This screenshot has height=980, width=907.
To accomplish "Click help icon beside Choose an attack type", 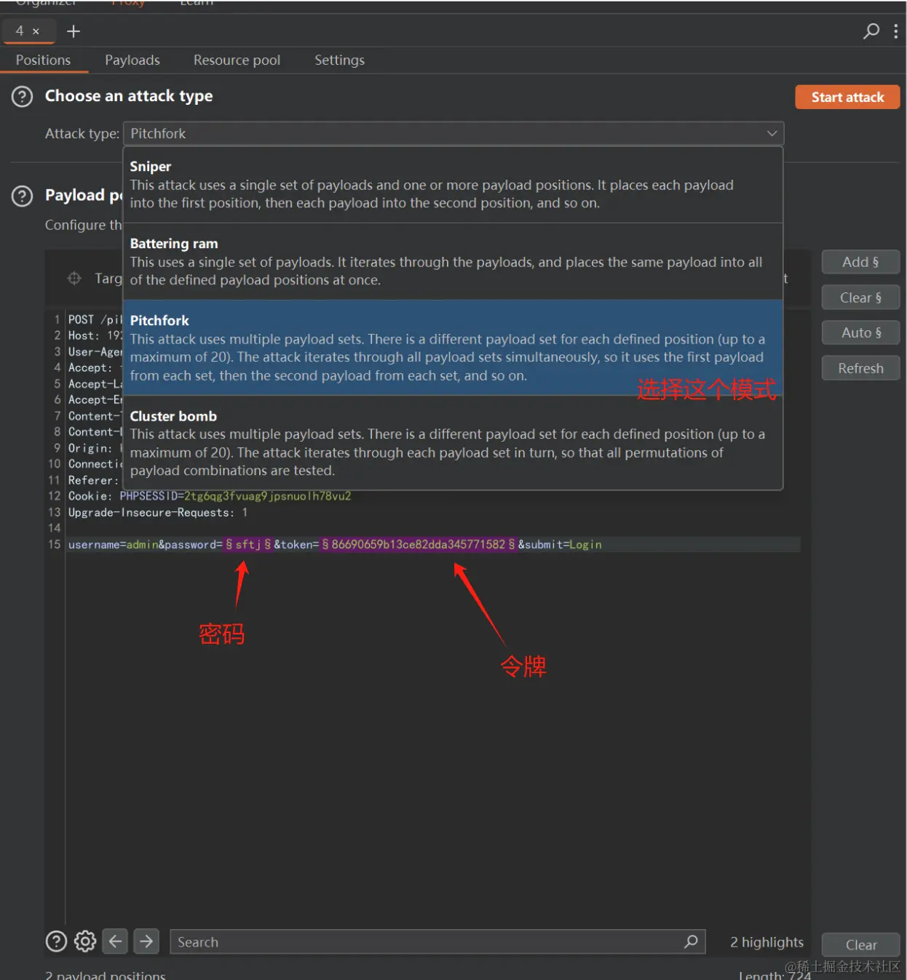I will tap(23, 97).
